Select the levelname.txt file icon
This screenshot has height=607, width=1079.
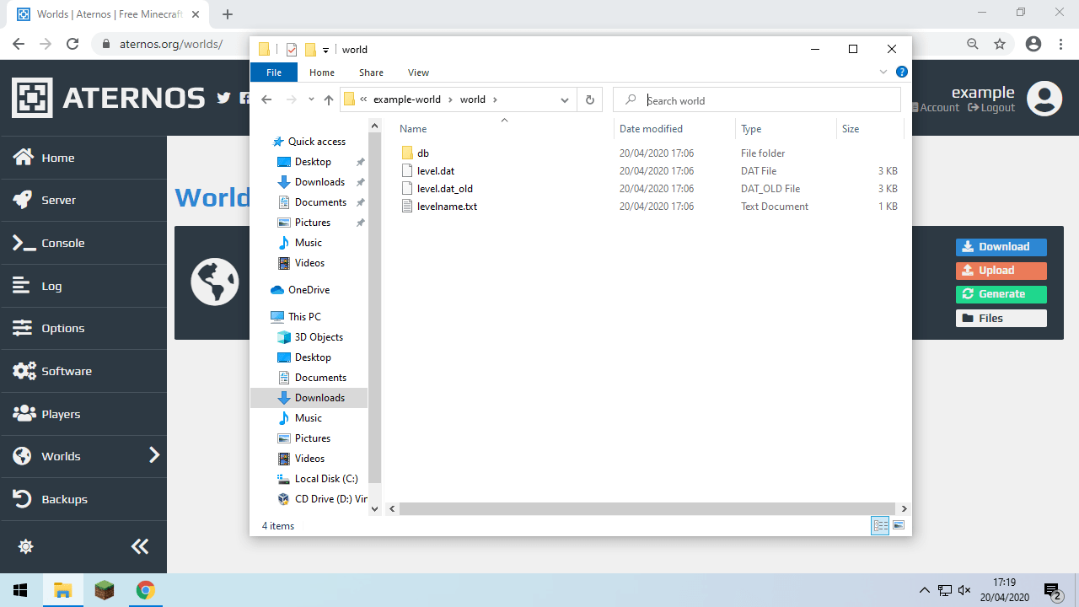(x=407, y=207)
